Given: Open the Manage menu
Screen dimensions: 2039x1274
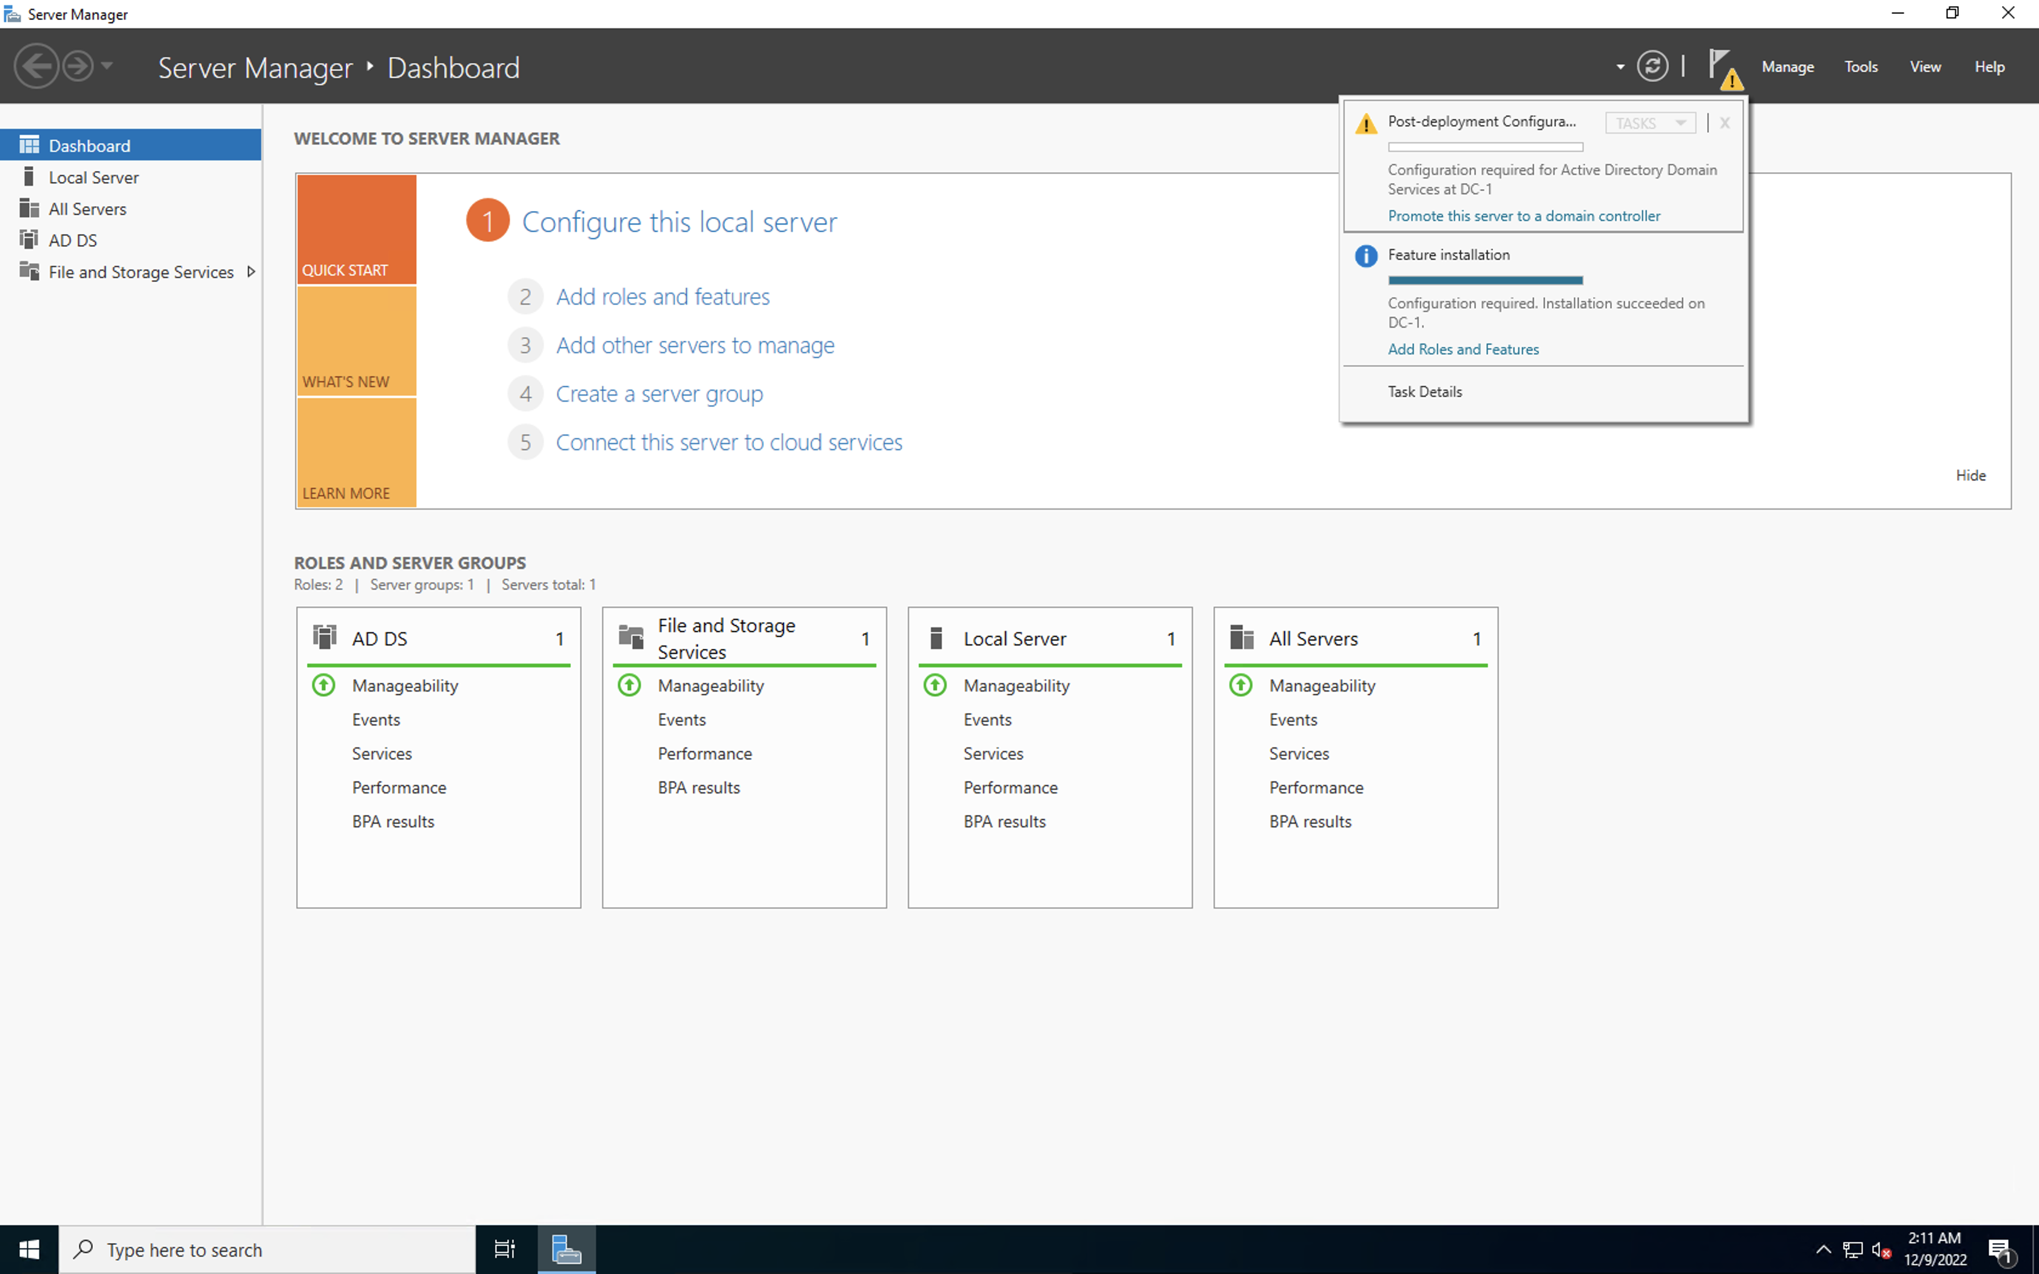Looking at the screenshot, I should click(x=1787, y=67).
